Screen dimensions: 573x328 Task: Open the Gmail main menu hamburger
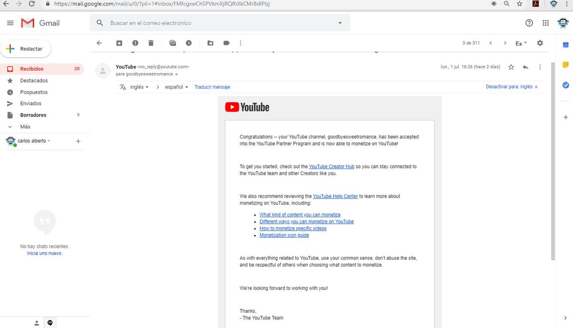[10, 23]
